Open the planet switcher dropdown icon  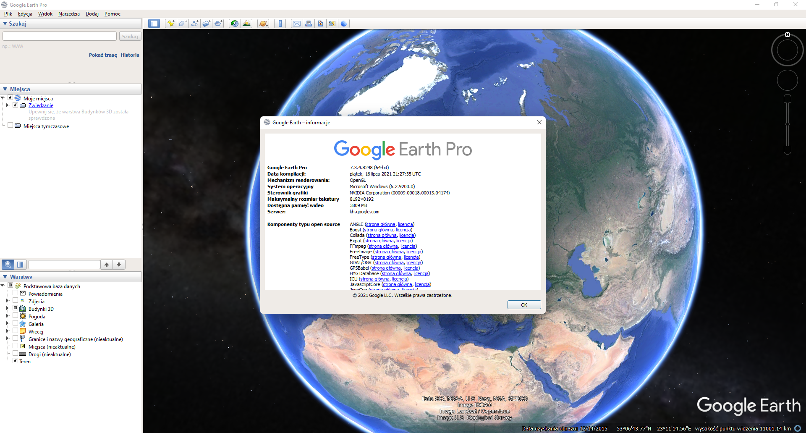[263, 24]
